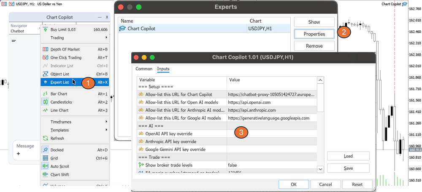This screenshot has height=192, width=422.
Task: Expand the Timeframes submenu
Action: coord(75,122)
